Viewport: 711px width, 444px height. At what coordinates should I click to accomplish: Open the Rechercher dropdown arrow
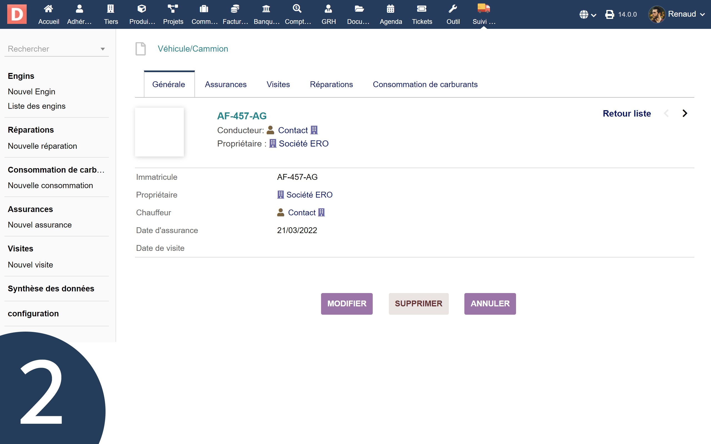(102, 49)
